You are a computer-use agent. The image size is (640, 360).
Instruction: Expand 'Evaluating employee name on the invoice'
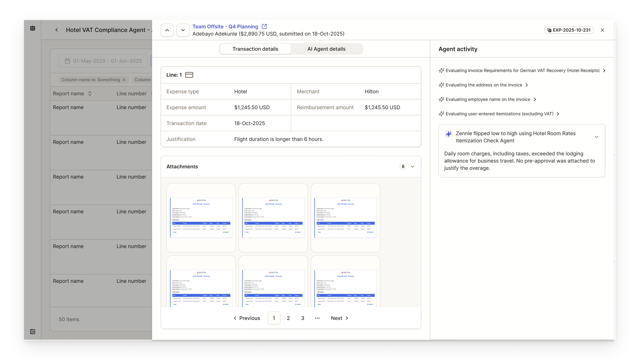pyautogui.click(x=535, y=100)
